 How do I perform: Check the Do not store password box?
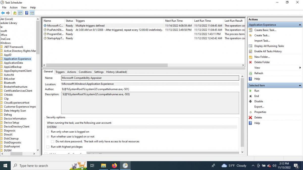click(53, 142)
